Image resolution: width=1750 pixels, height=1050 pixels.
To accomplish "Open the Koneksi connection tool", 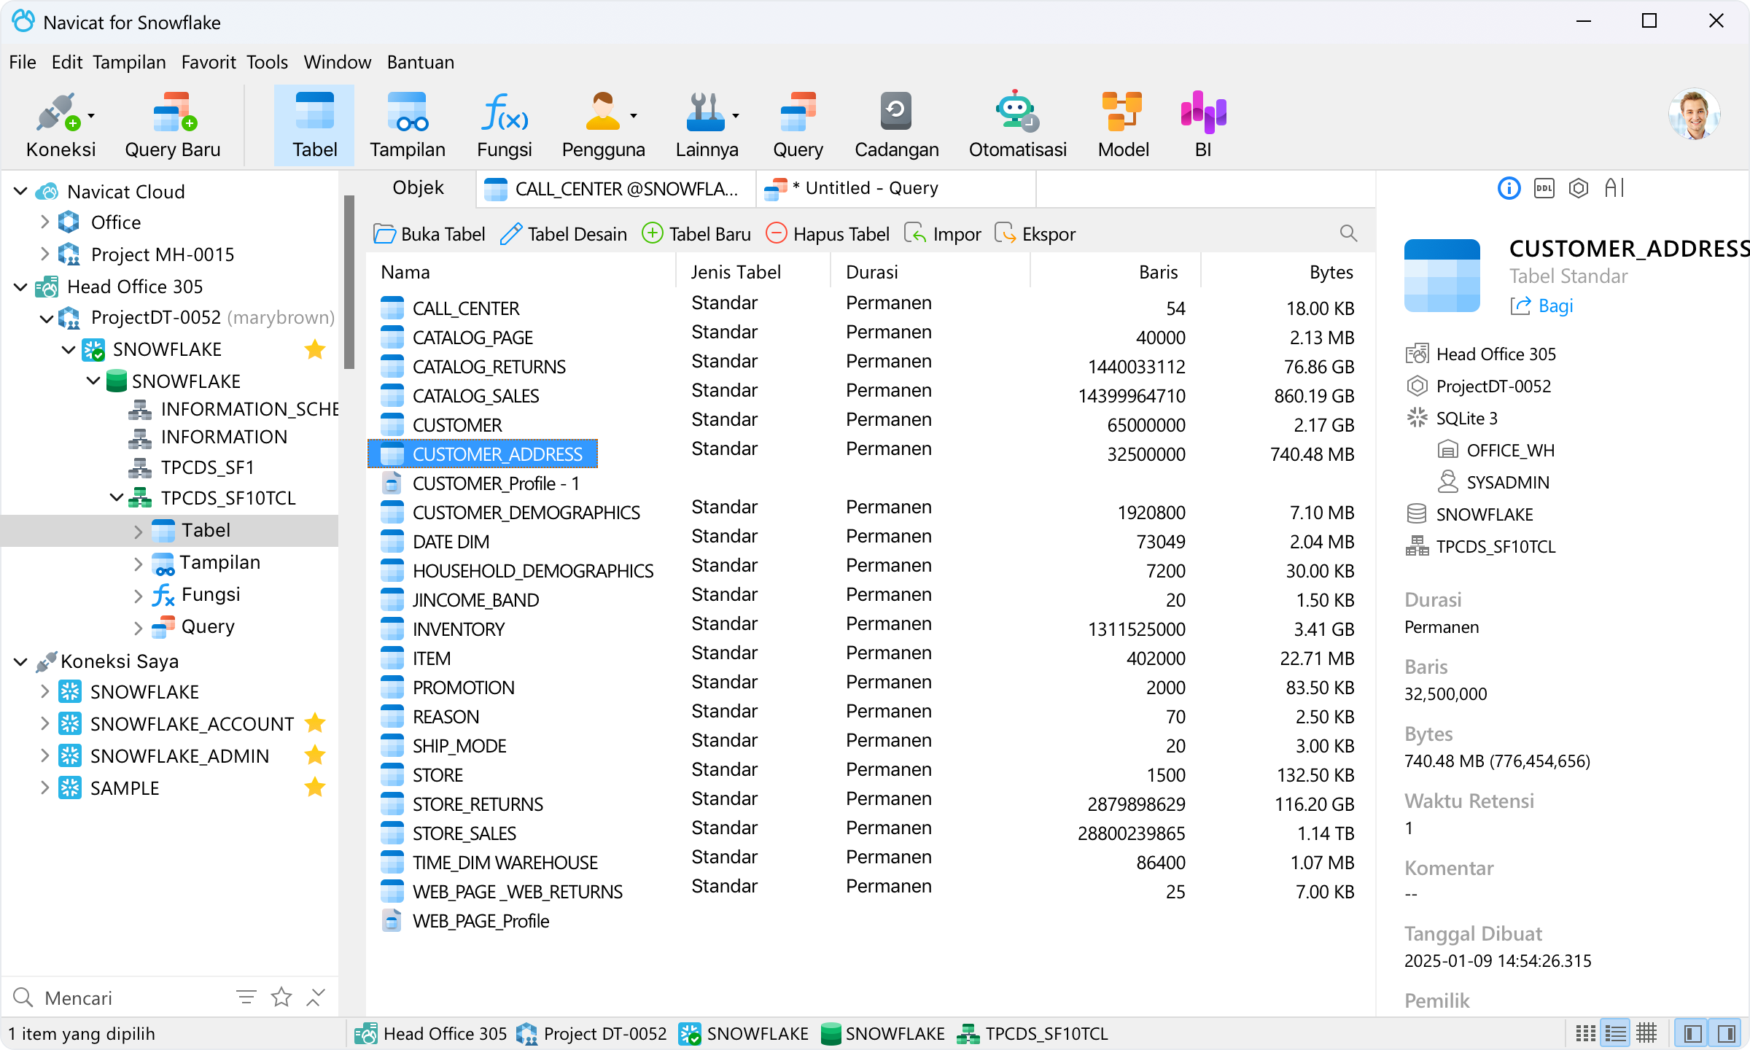I will coord(60,125).
